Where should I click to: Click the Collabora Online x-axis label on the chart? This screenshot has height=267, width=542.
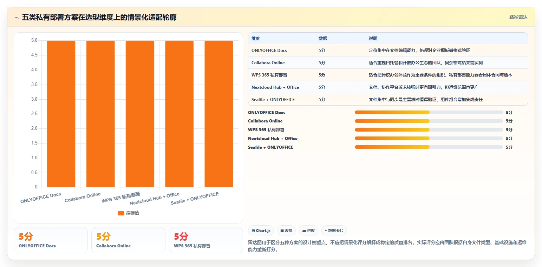[83, 197]
